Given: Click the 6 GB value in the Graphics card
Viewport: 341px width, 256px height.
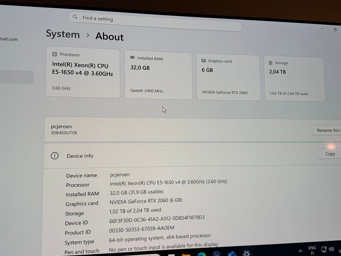Looking at the screenshot, I should (207, 70).
